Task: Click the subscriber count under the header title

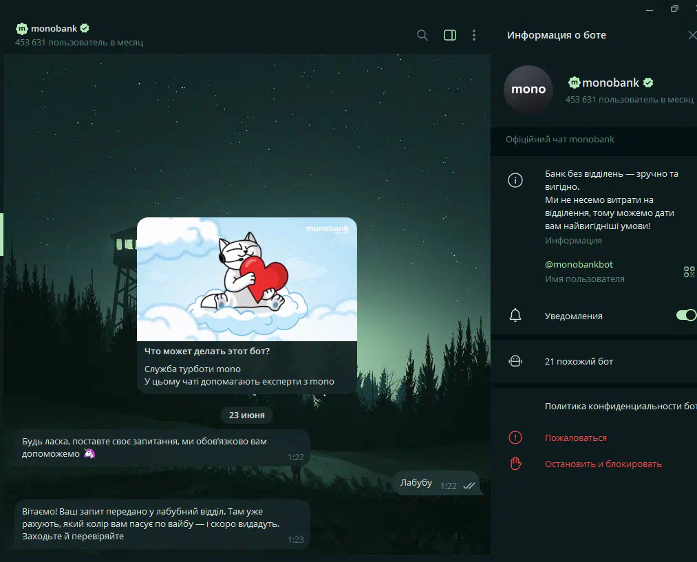Action: coord(79,42)
